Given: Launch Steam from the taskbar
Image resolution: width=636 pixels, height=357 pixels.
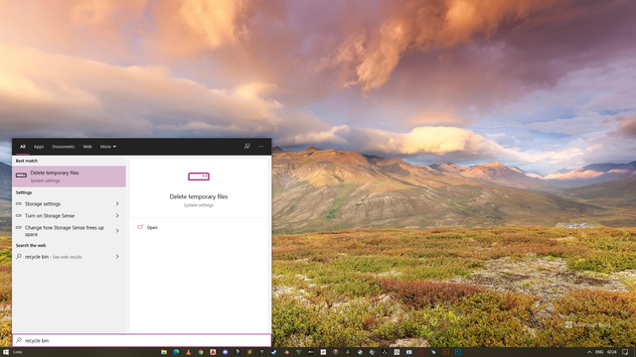Looking at the screenshot, I should click(274, 352).
